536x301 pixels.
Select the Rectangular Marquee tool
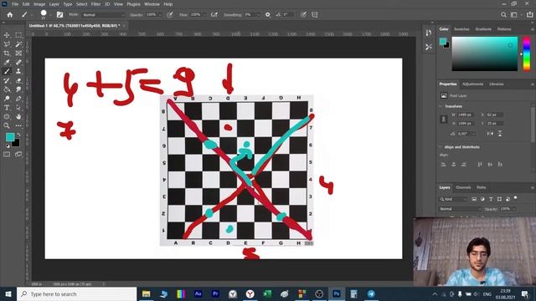click(18, 35)
